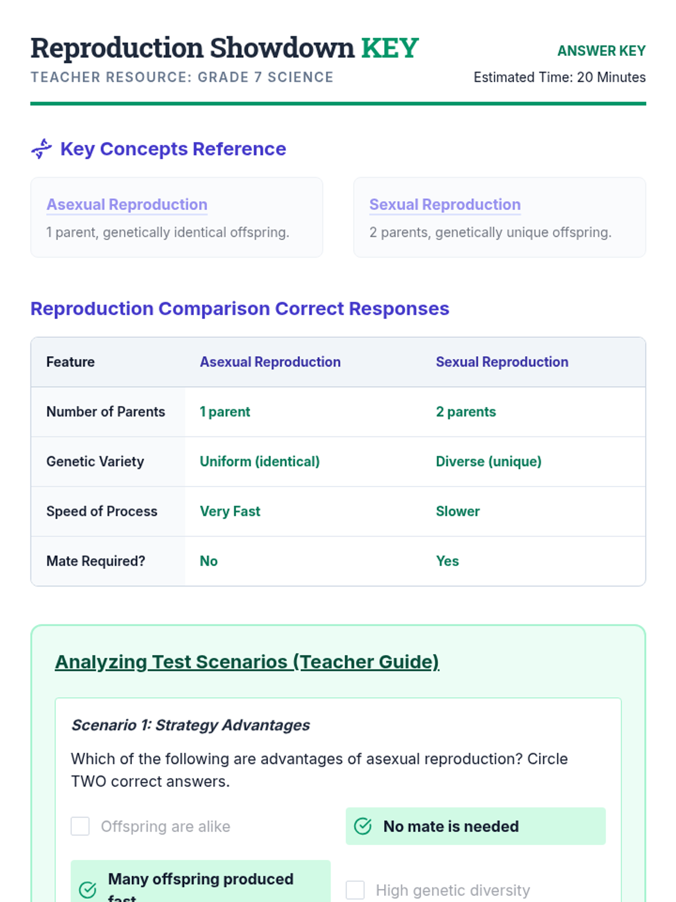
Task: Click the checkmark icon beside Many offspring produced fast
Action: (x=87, y=890)
